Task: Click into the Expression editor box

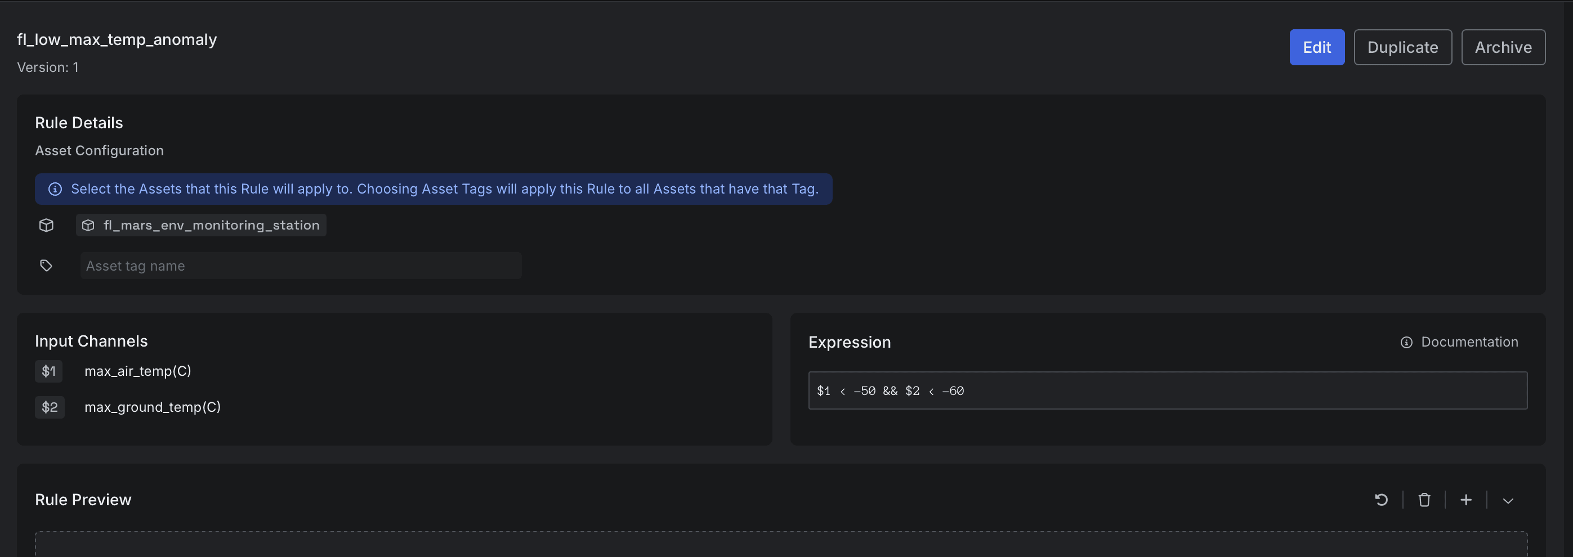Action: point(1168,390)
